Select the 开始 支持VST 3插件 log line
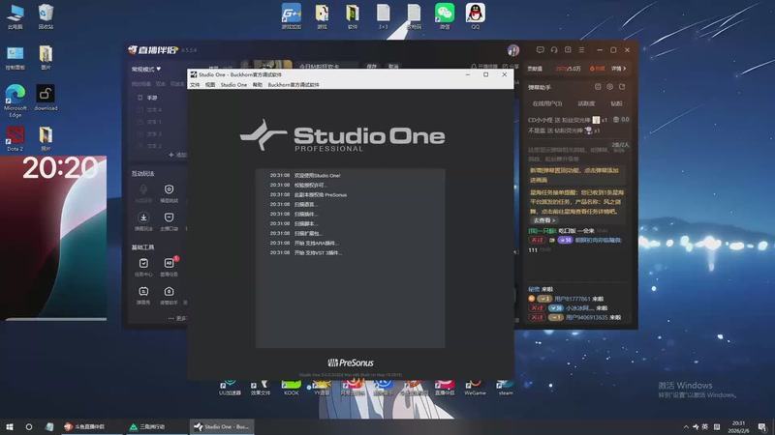The width and height of the screenshot is (775, 435). [318, 252]
